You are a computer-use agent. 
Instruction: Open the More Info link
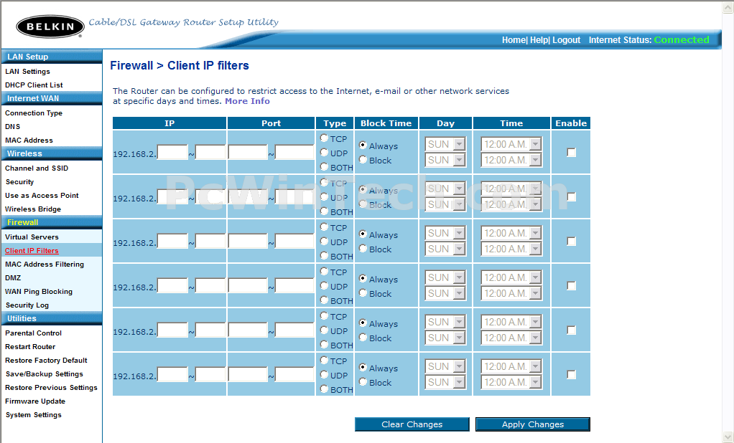[x=247, y=101]
